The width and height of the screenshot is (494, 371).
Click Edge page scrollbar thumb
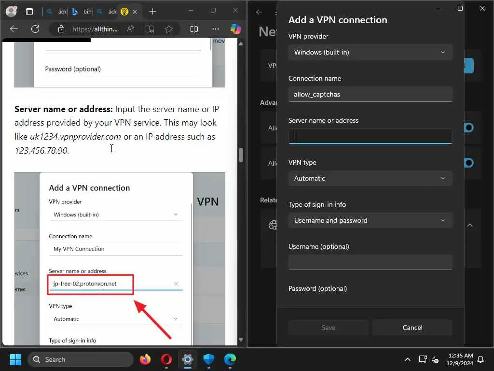pyautogui.click(x=241, y=155)
